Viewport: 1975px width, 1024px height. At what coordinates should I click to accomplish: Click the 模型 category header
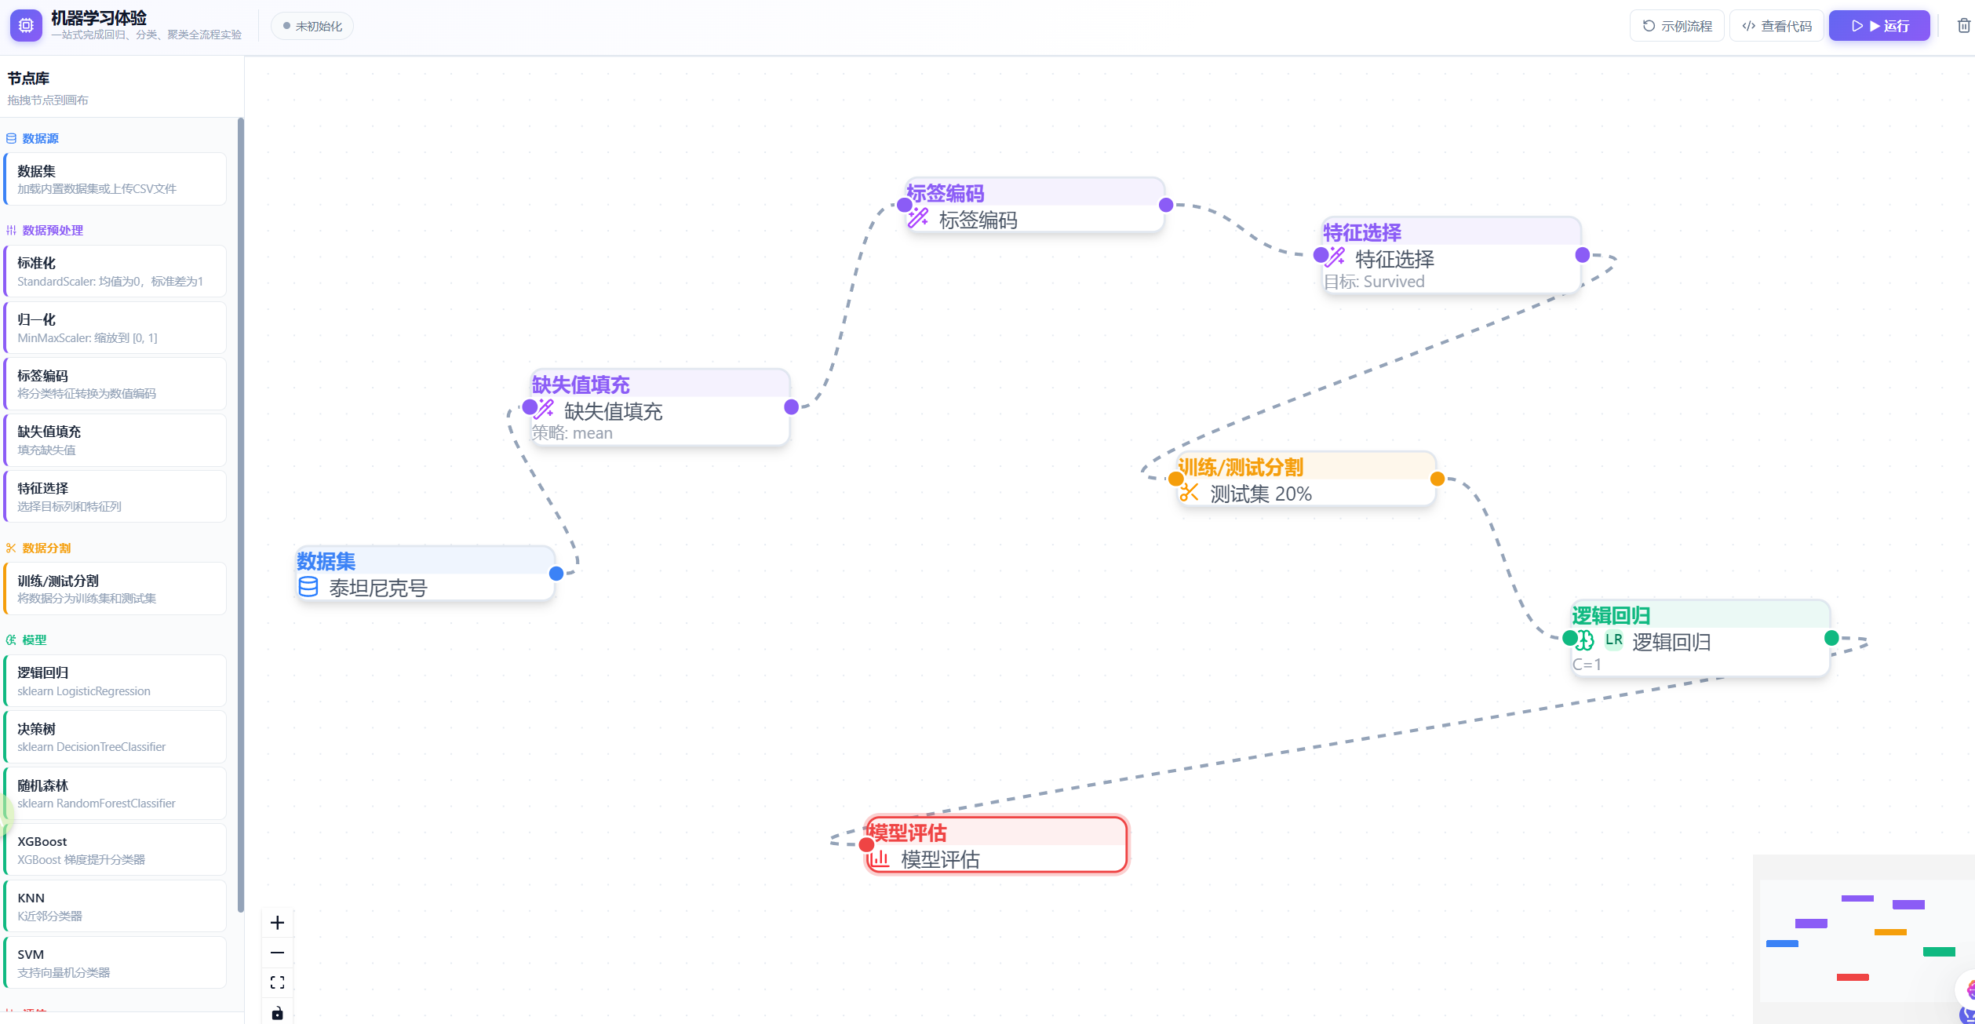point(34,640)
